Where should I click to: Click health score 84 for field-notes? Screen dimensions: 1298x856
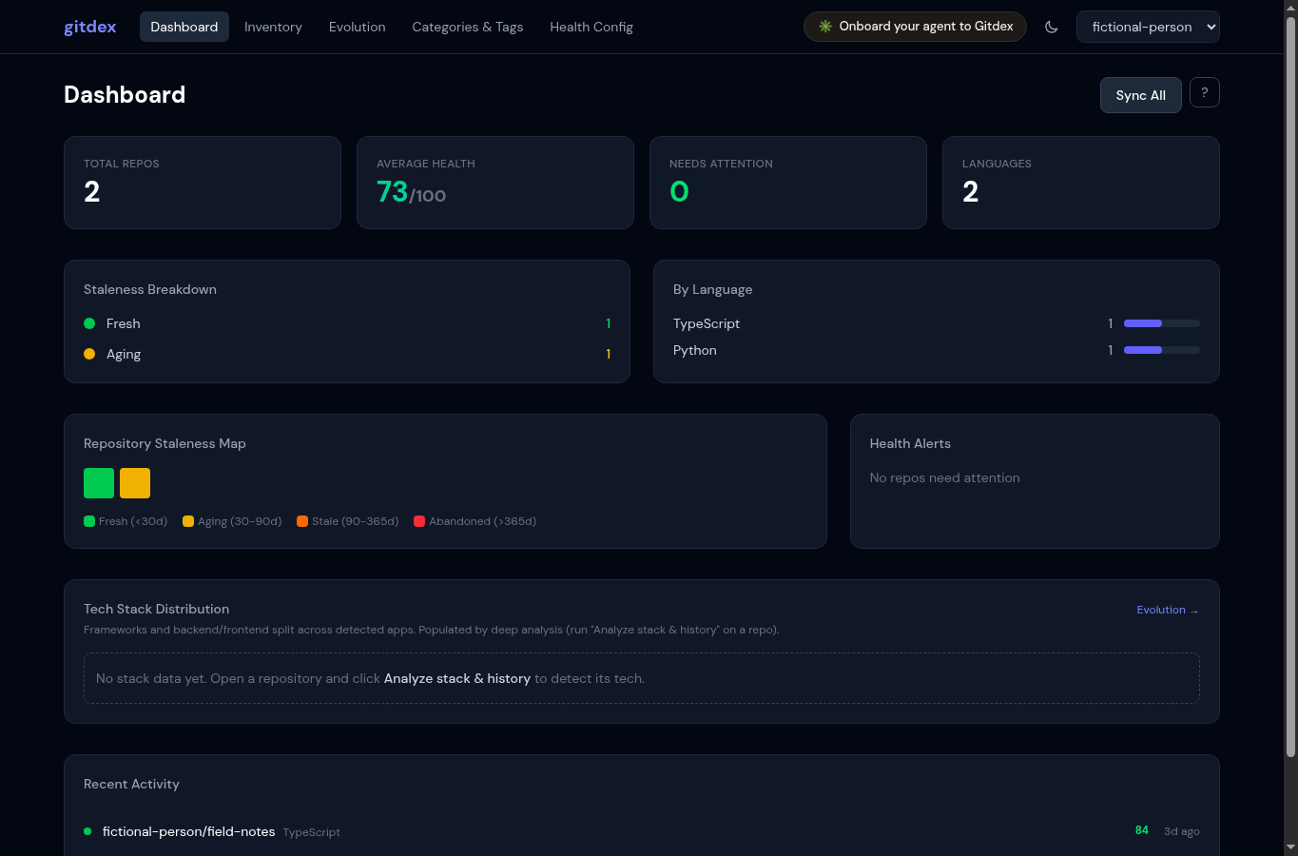pos(1142,830)
